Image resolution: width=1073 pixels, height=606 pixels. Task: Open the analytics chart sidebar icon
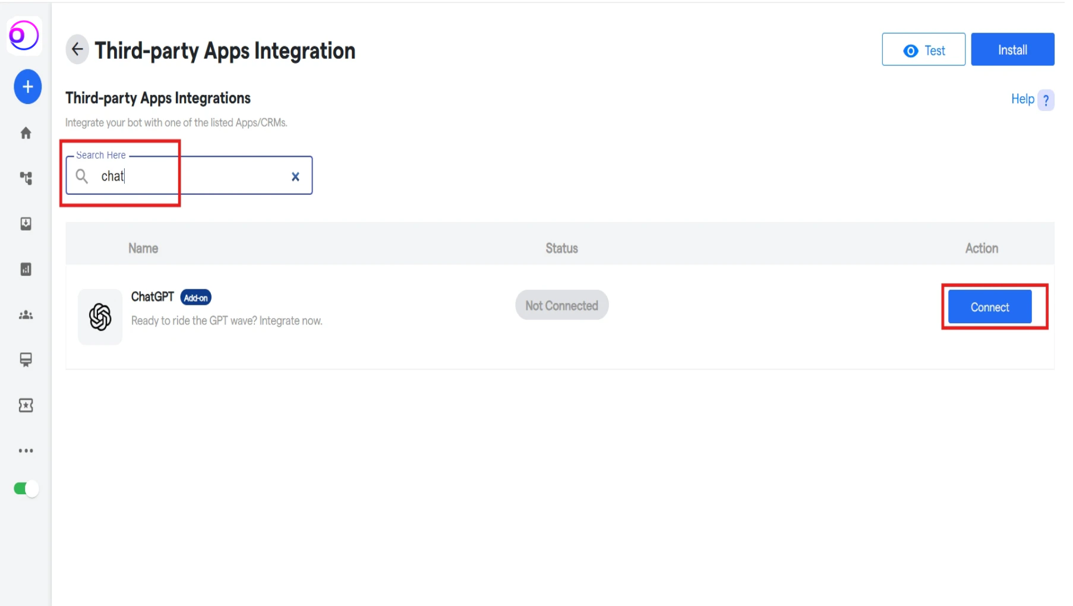[x=26, y=269]
